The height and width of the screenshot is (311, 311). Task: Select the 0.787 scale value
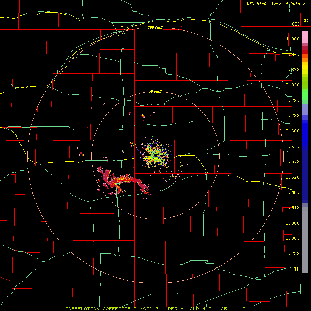coord(293,100)
